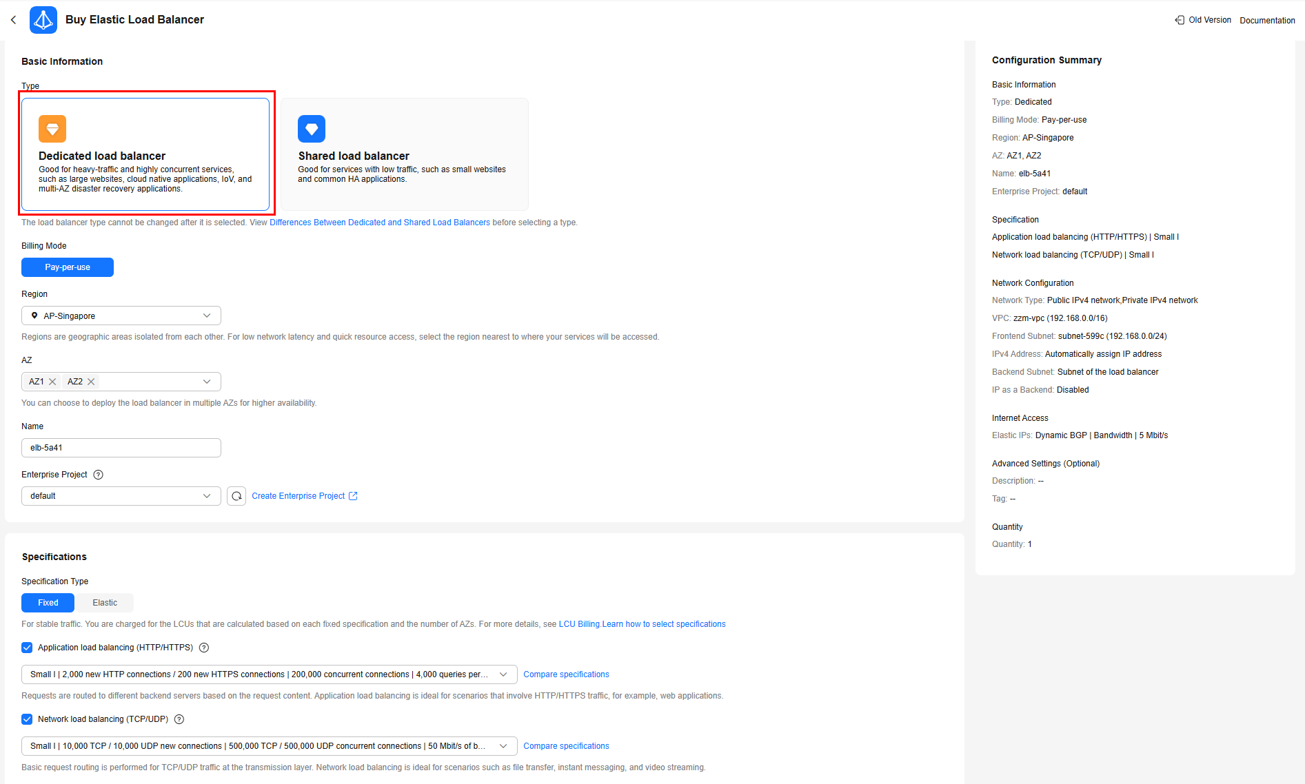Open Differences Between Dedicated and Shared Load Balancers
The width and height of the screenshot is (1305, 784).
click(380, 223)
